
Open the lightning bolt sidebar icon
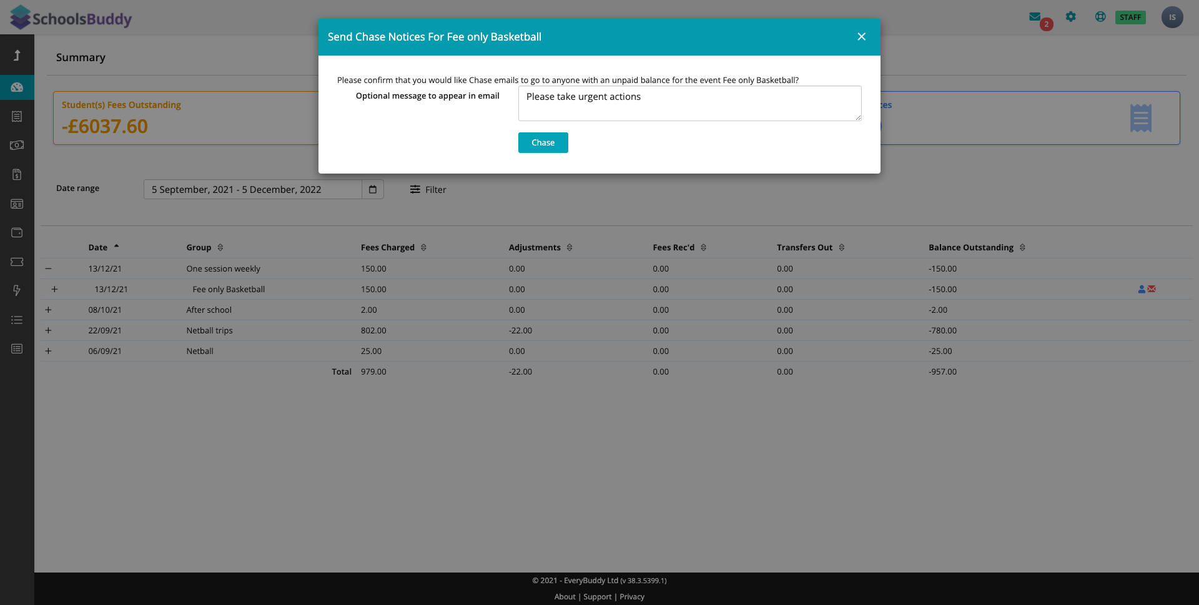[x=17, y=290]
